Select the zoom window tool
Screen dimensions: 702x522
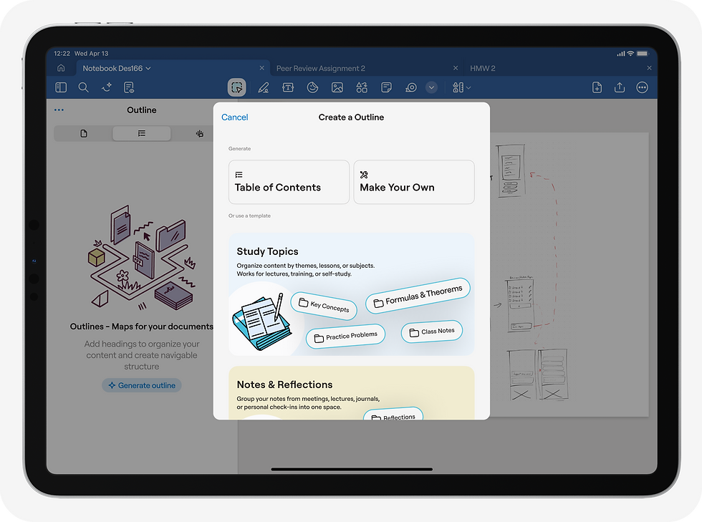[x=411, y=87]
